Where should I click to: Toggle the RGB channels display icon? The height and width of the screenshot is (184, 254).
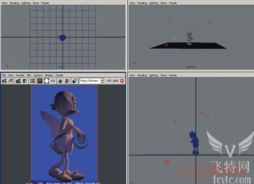tap(40, 81)
